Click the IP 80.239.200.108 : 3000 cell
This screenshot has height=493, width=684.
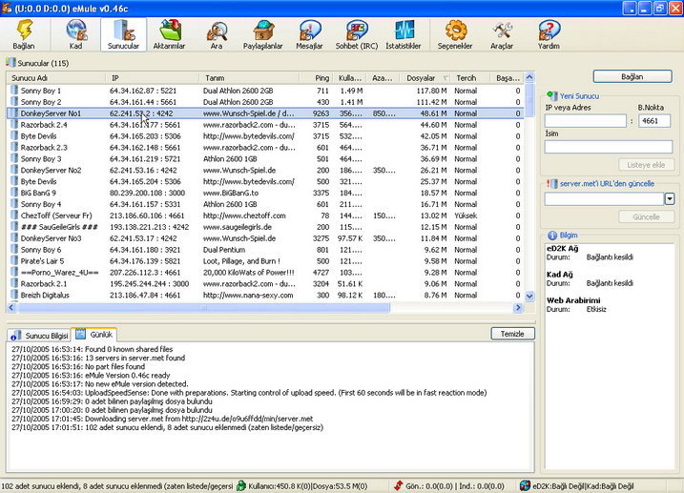(148, 193)
